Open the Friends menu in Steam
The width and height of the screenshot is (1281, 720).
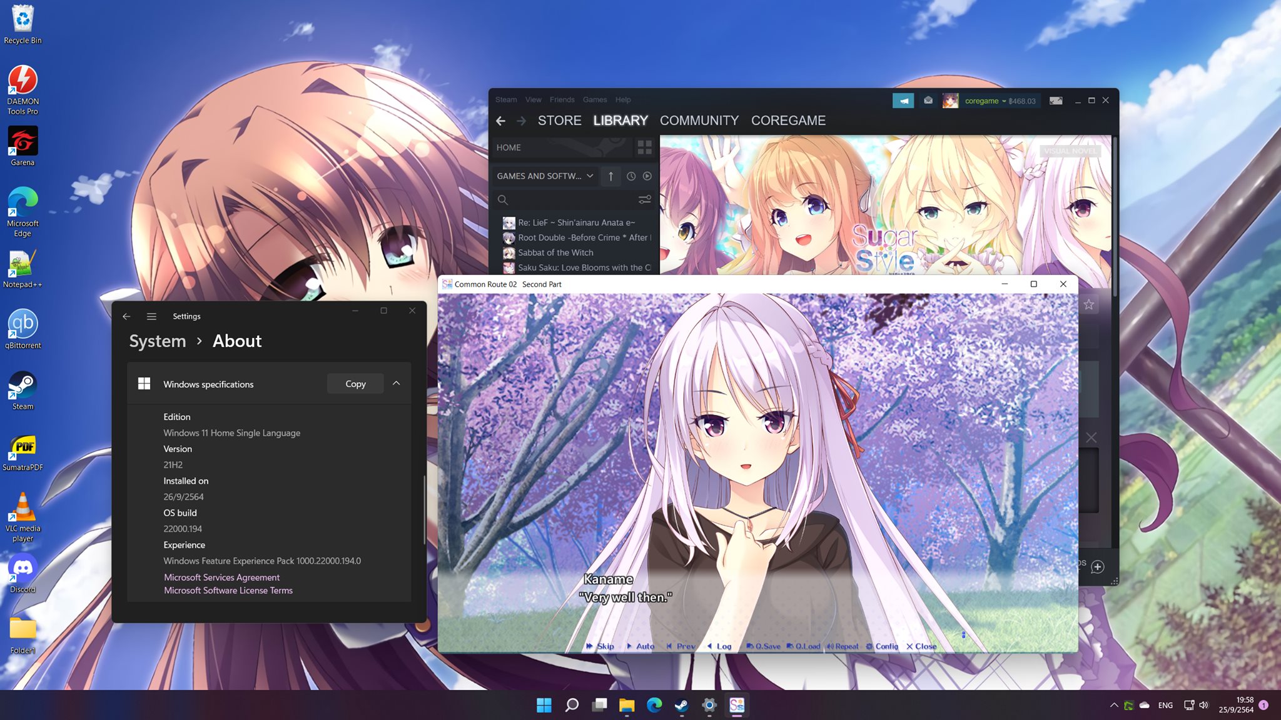point(562,99)
